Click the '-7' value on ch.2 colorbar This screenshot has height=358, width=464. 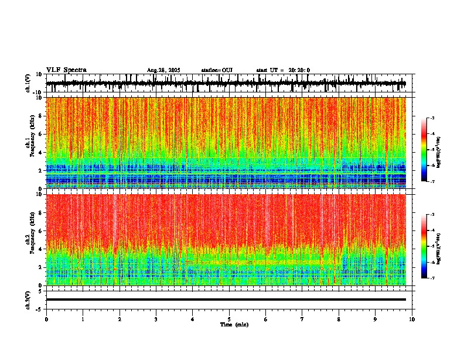click(432, 278)
